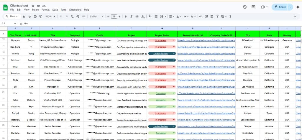302x140 pixels.
Task: Toggle italic formatting
Action: click(x=131, y=17)
